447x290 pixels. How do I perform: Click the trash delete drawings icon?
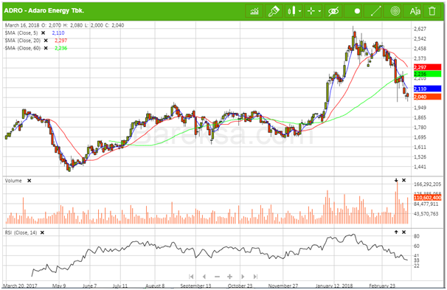coord(432,11)
